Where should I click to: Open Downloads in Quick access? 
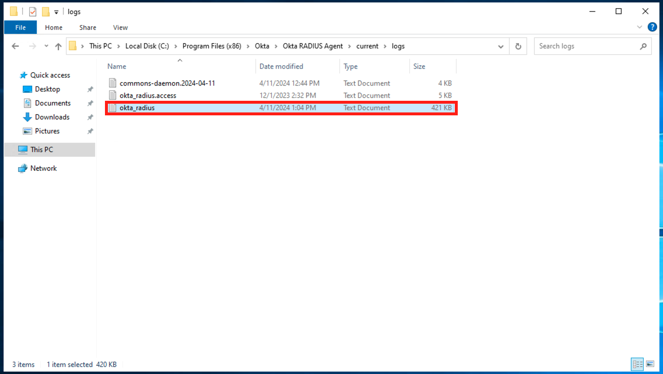pos(52,117)
